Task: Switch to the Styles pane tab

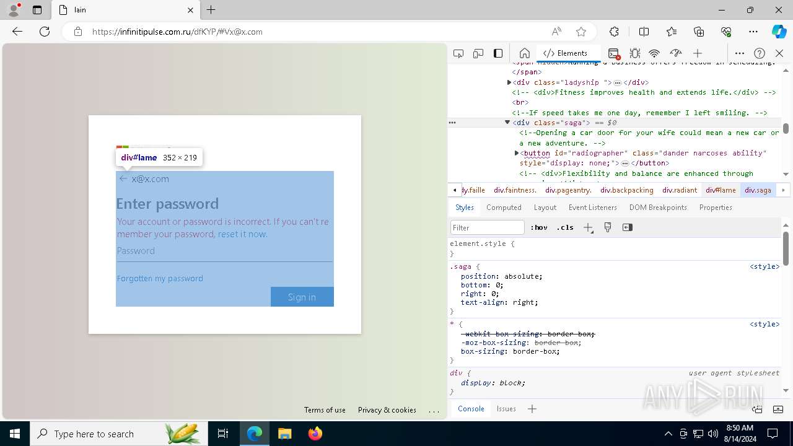Action: pyautogui.click(x=464, y=208)
